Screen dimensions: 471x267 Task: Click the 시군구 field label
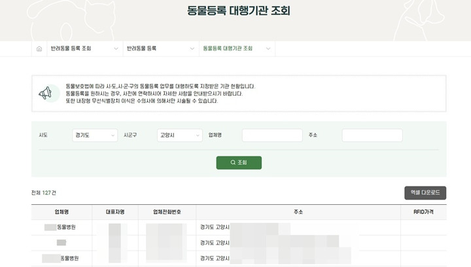point(130,135)
